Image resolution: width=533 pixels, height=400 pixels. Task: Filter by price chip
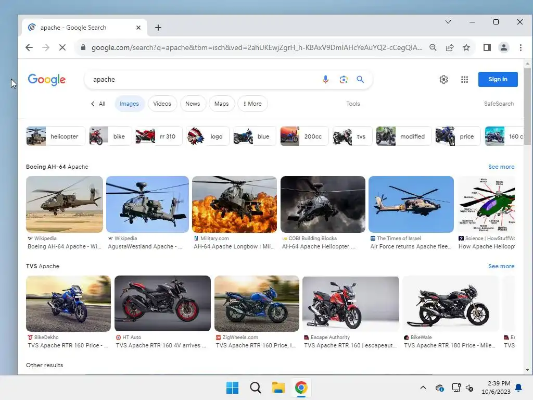point(458,136)
